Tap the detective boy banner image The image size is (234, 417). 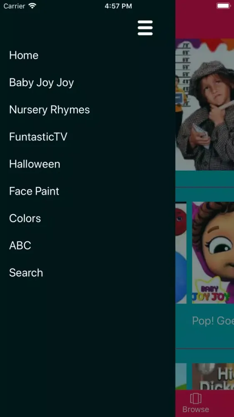click(x=204, y=105)
